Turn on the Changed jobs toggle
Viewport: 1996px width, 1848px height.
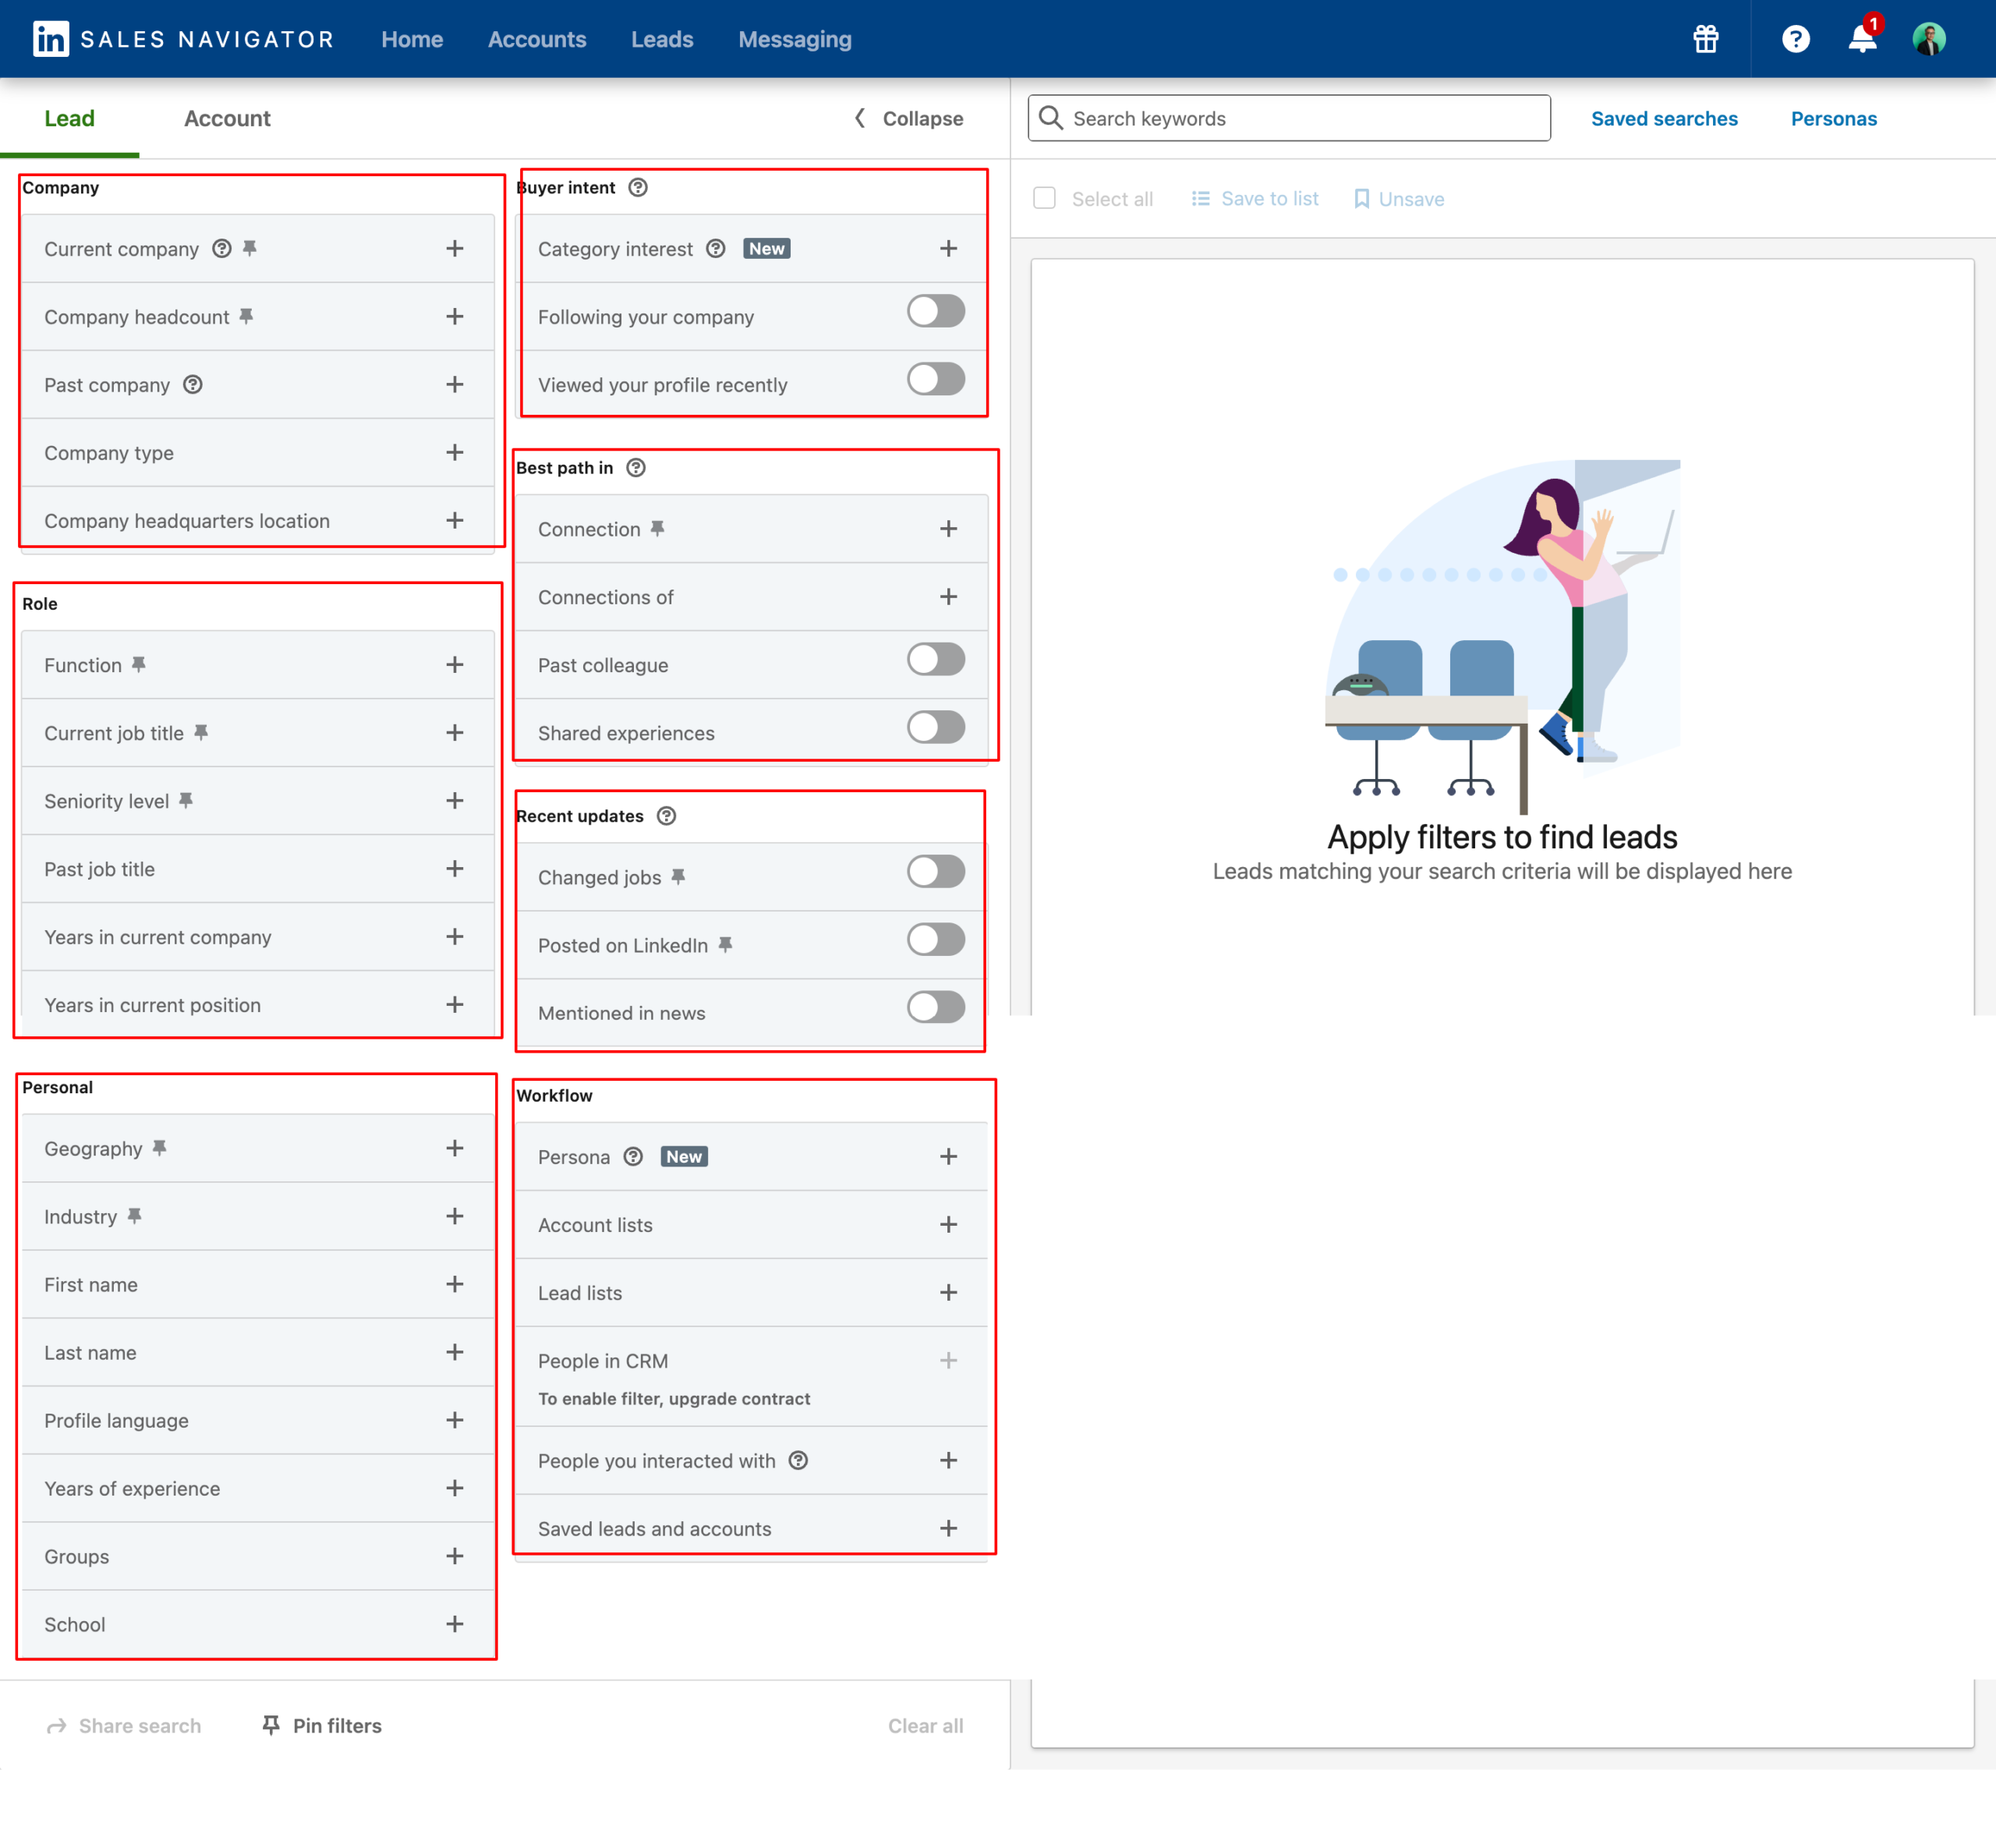[x=936, y=871]
